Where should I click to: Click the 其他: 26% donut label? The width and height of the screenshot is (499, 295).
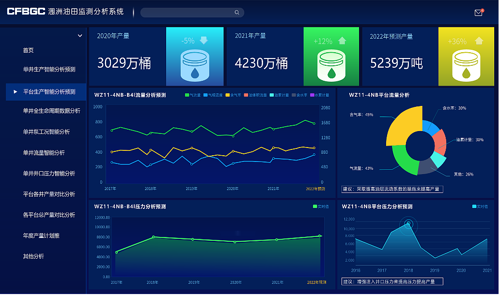[x=464, y=174]
